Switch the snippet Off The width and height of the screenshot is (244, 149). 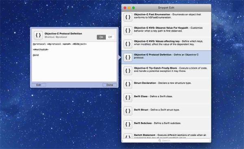click(x=110, y=37)
